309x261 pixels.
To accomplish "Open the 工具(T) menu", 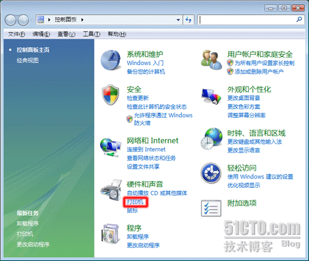I will 91,34.
